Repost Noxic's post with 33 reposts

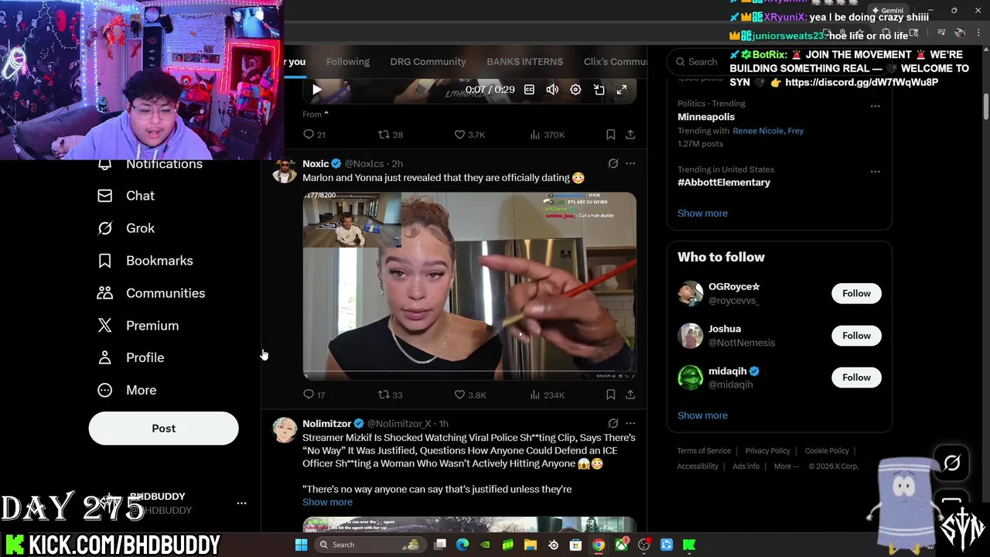(x=390, y=395)
